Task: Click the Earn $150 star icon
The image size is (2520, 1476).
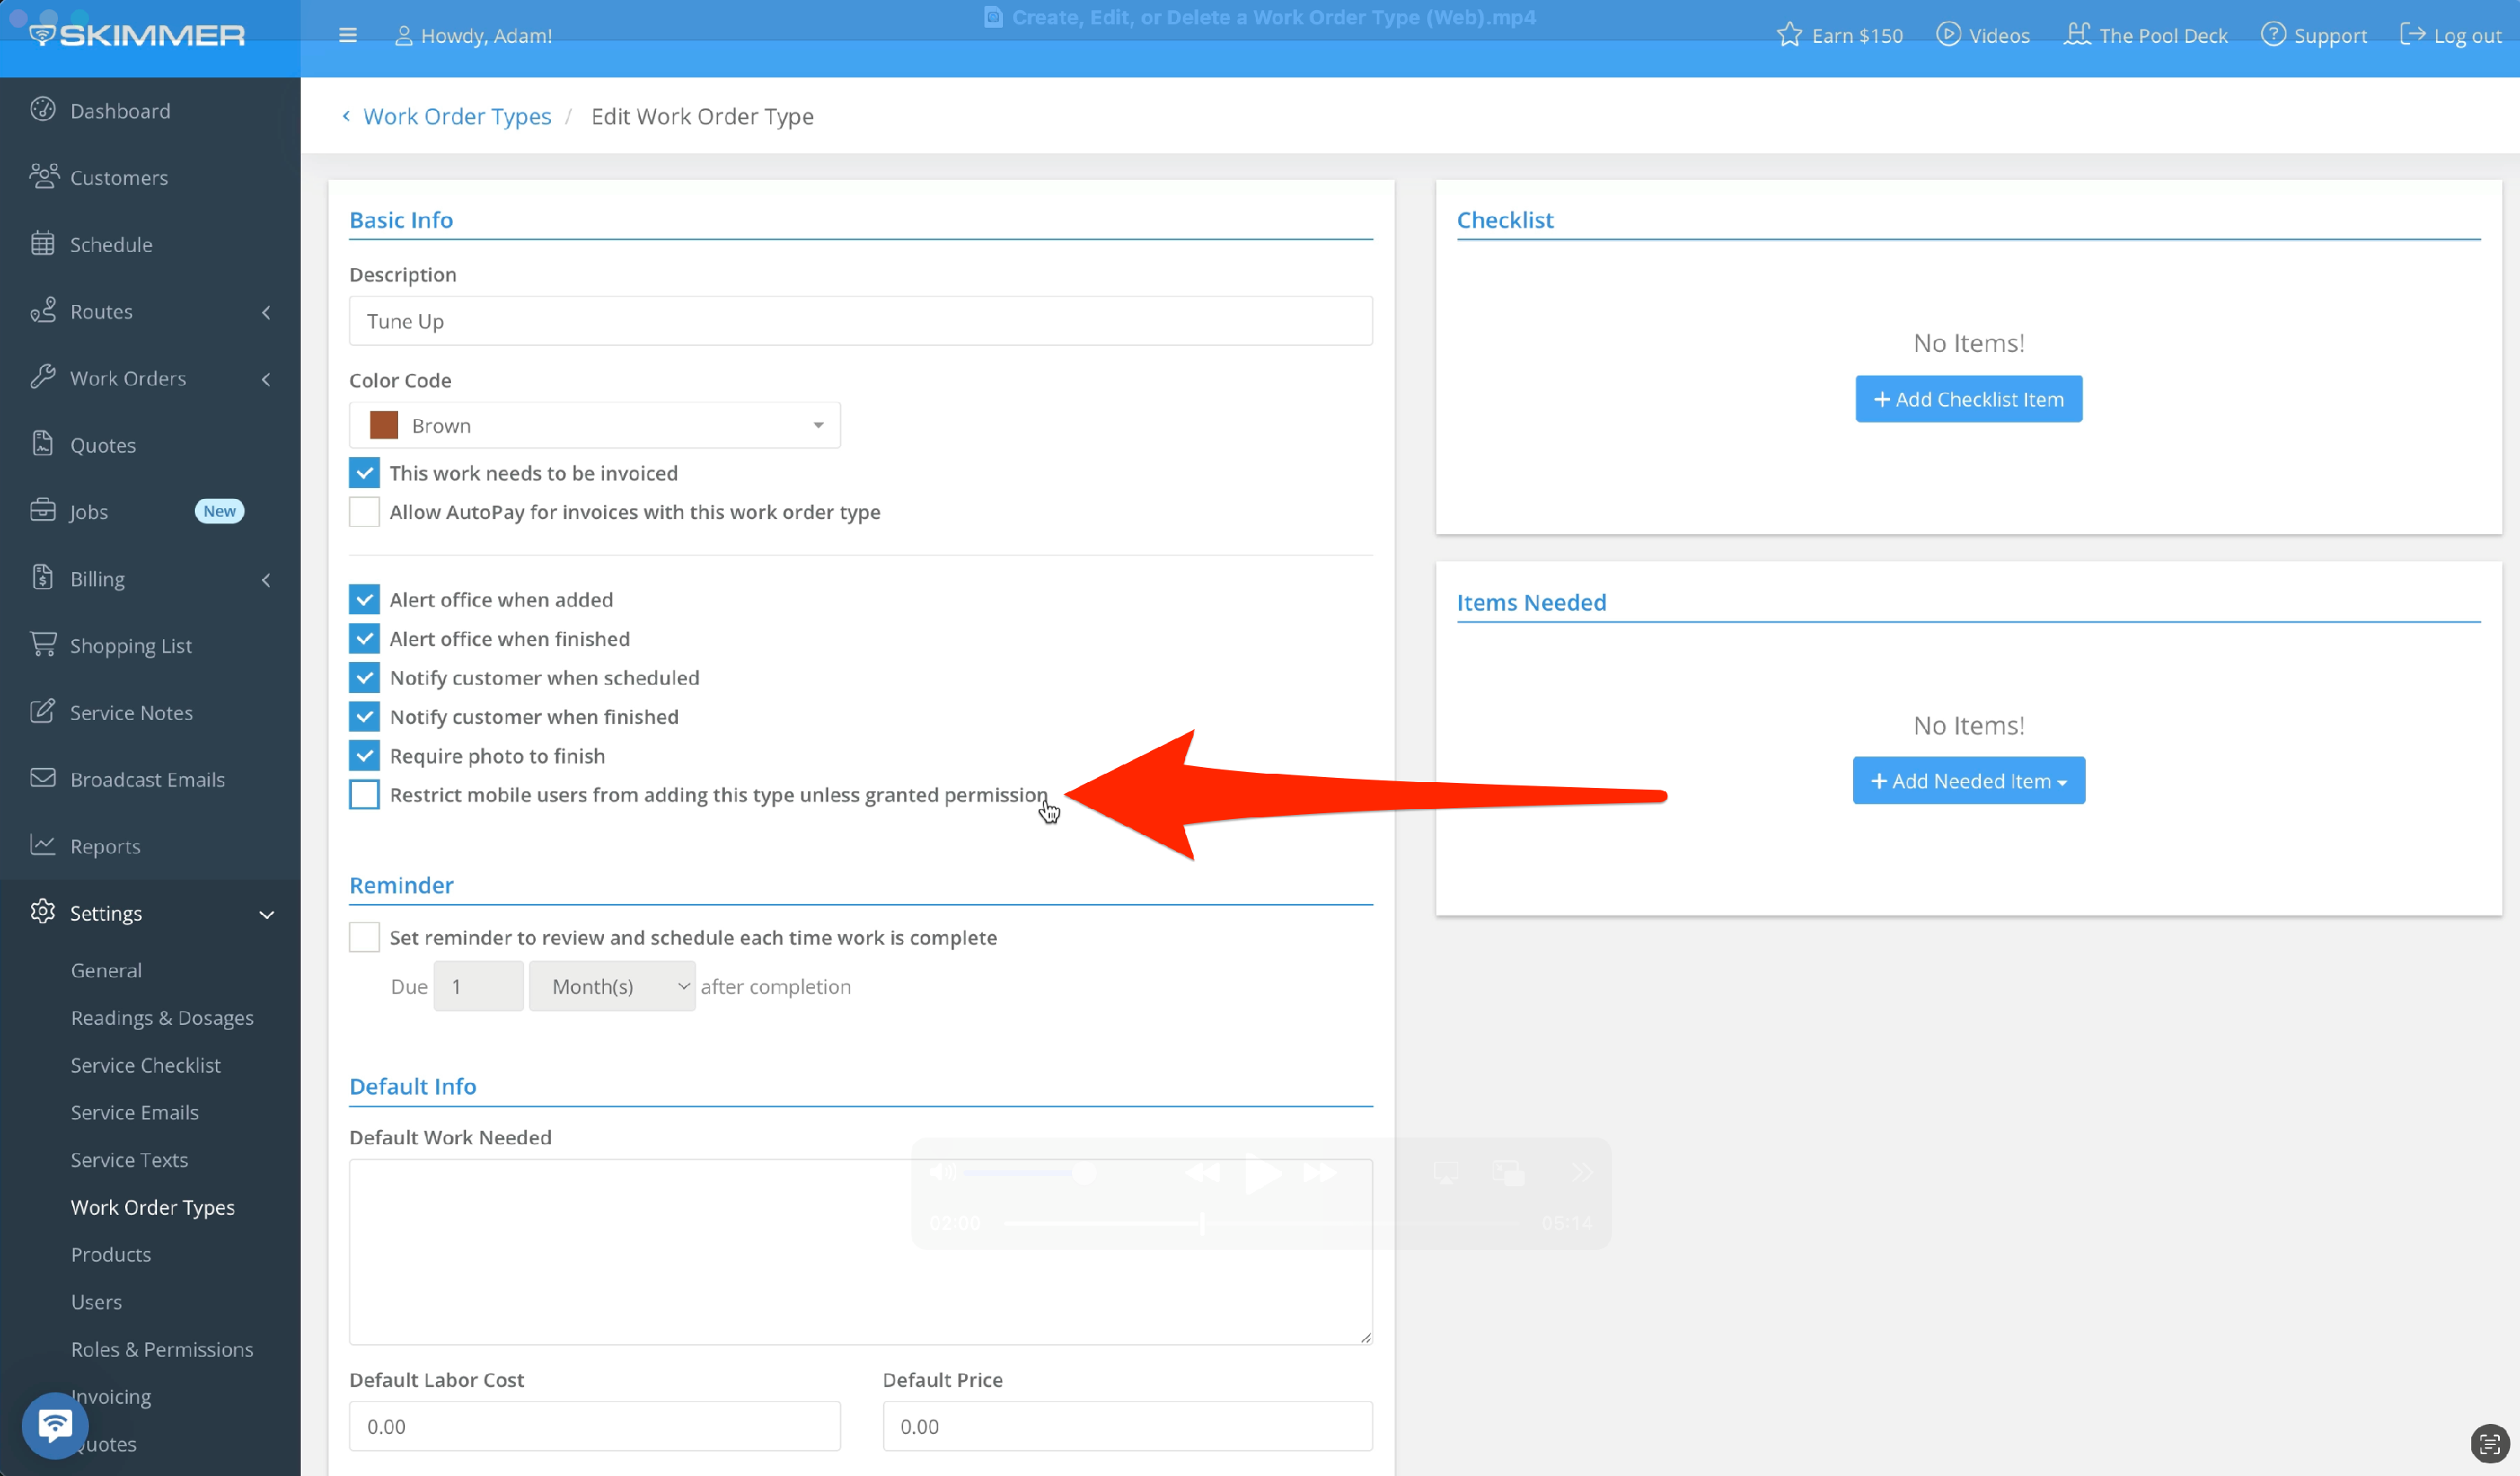Action: tap(1789, 35)
